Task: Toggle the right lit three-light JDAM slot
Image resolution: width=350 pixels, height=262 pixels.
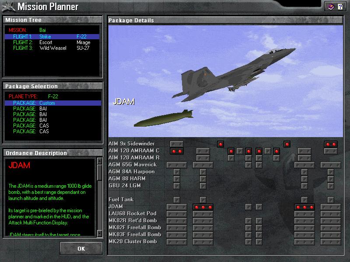Action: click(x=304, y=207)
